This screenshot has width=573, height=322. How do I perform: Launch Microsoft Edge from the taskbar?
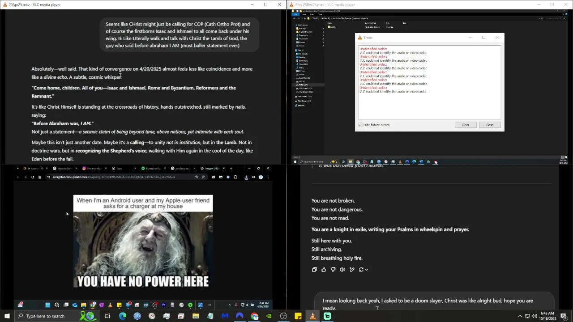tap(123, 316)
